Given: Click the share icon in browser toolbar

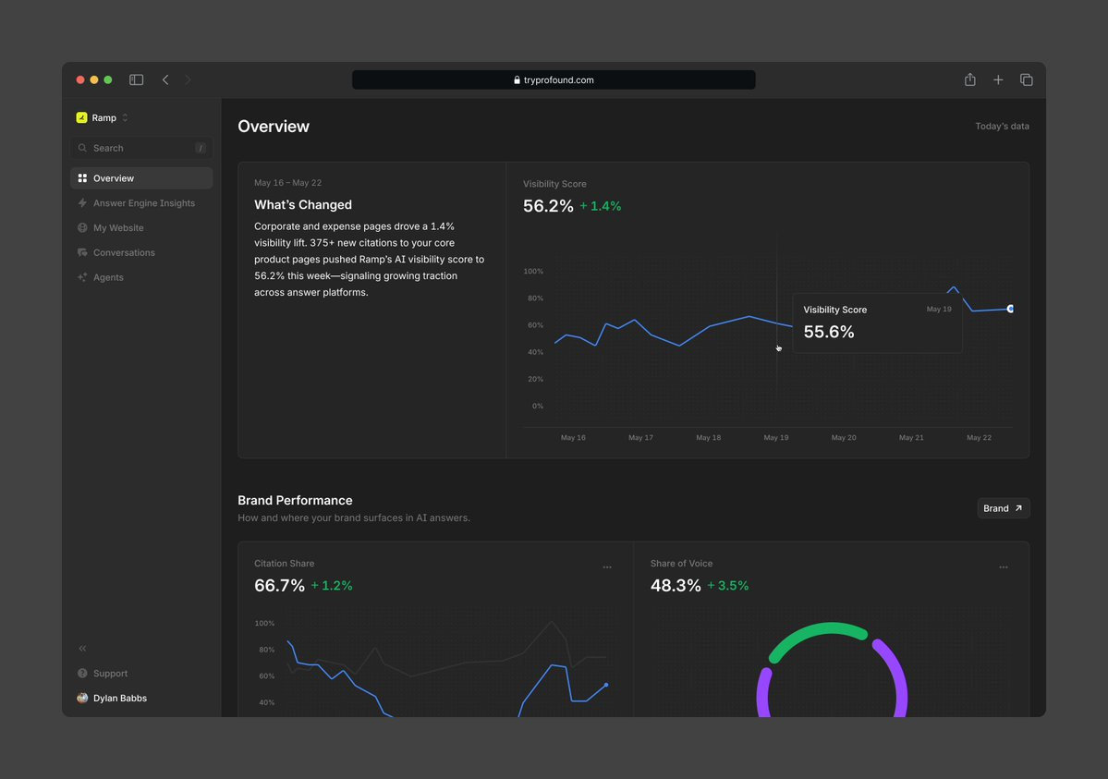Looking at the screenshot, I should pos(970,79).
